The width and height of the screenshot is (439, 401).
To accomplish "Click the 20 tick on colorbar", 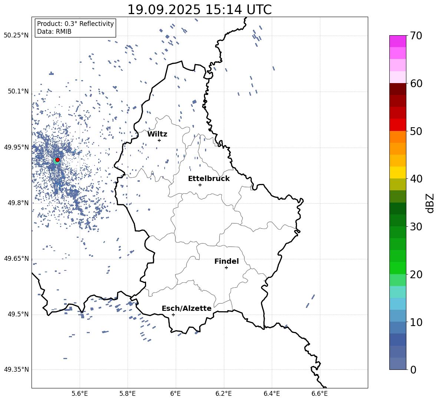I will click(416, 274).
